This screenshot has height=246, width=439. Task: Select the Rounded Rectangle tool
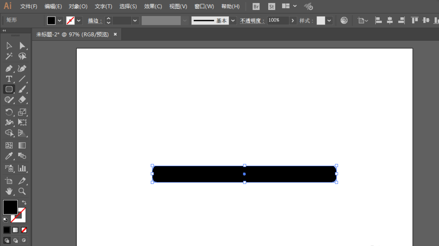pos(9,89)
